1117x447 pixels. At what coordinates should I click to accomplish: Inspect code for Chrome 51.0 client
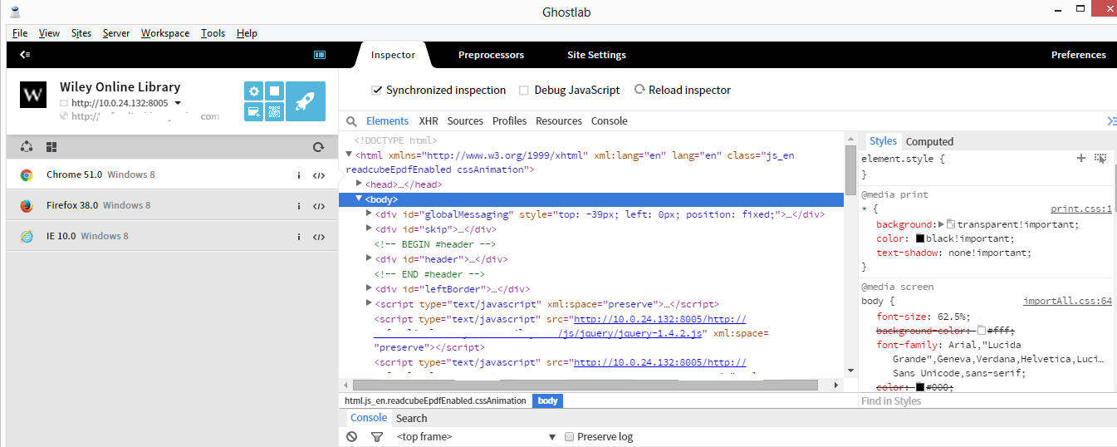pyautogui.click(x=319, y=175)
